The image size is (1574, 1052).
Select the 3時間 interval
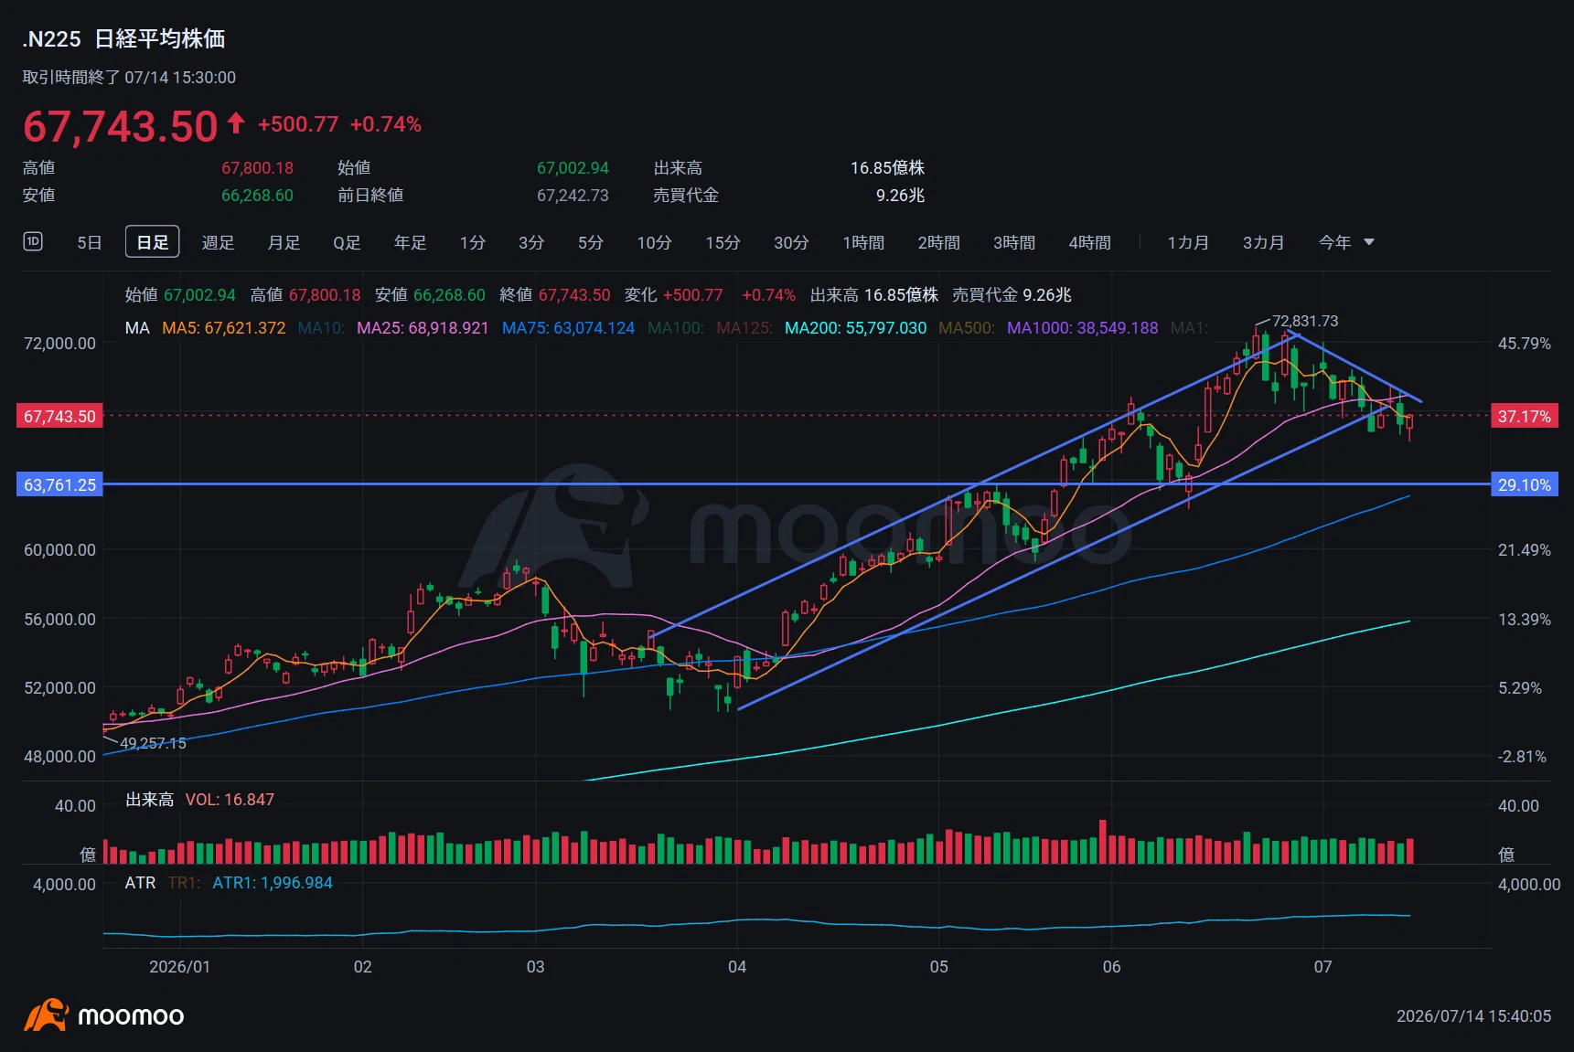click(x=1014, y=242)
